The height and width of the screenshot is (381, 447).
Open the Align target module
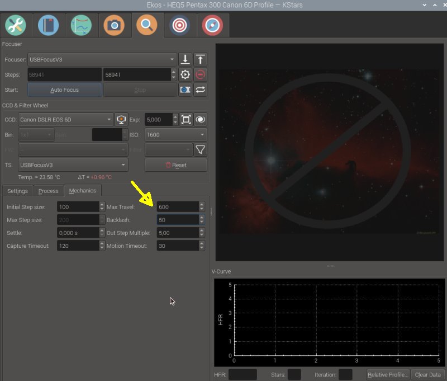pos(179,25)
